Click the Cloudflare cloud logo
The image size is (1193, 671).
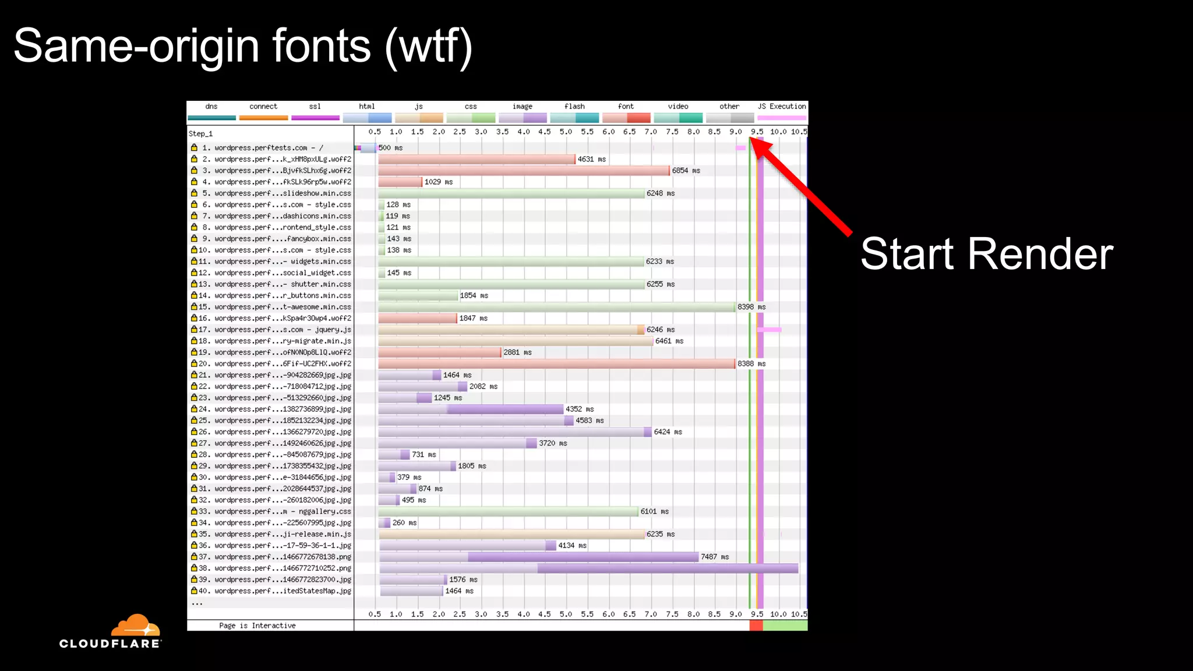(136, 624)
